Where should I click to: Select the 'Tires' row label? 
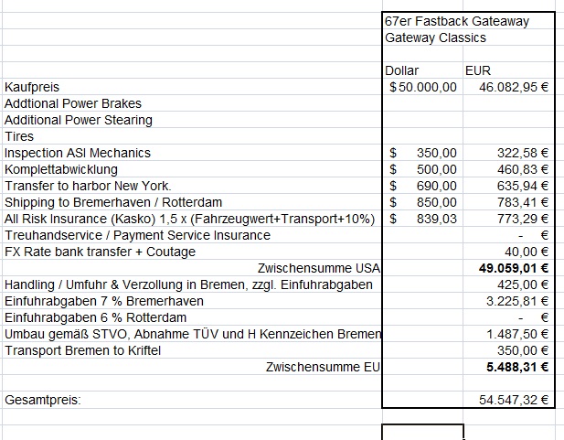point(19,136)
